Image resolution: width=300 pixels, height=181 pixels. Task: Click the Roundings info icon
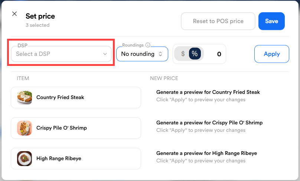pyautogui.click(x=148, y=45)
